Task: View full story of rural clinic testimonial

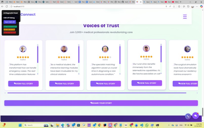Action: coord(147,83)
